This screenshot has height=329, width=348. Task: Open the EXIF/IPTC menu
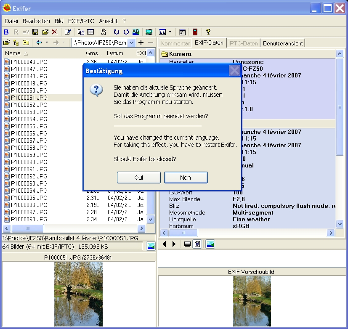[81, 21]
